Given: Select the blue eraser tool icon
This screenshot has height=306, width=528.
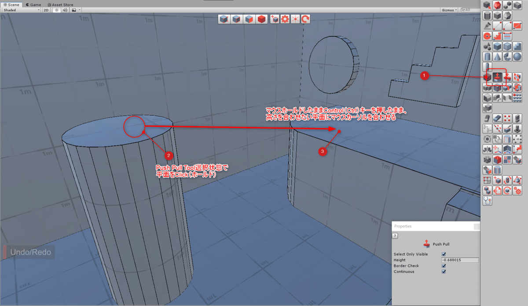Looking at the screenshot, I should tap(498, 118).
